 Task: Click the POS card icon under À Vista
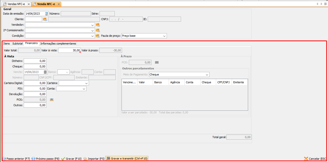pyautogui.click(x=52, y=100)
